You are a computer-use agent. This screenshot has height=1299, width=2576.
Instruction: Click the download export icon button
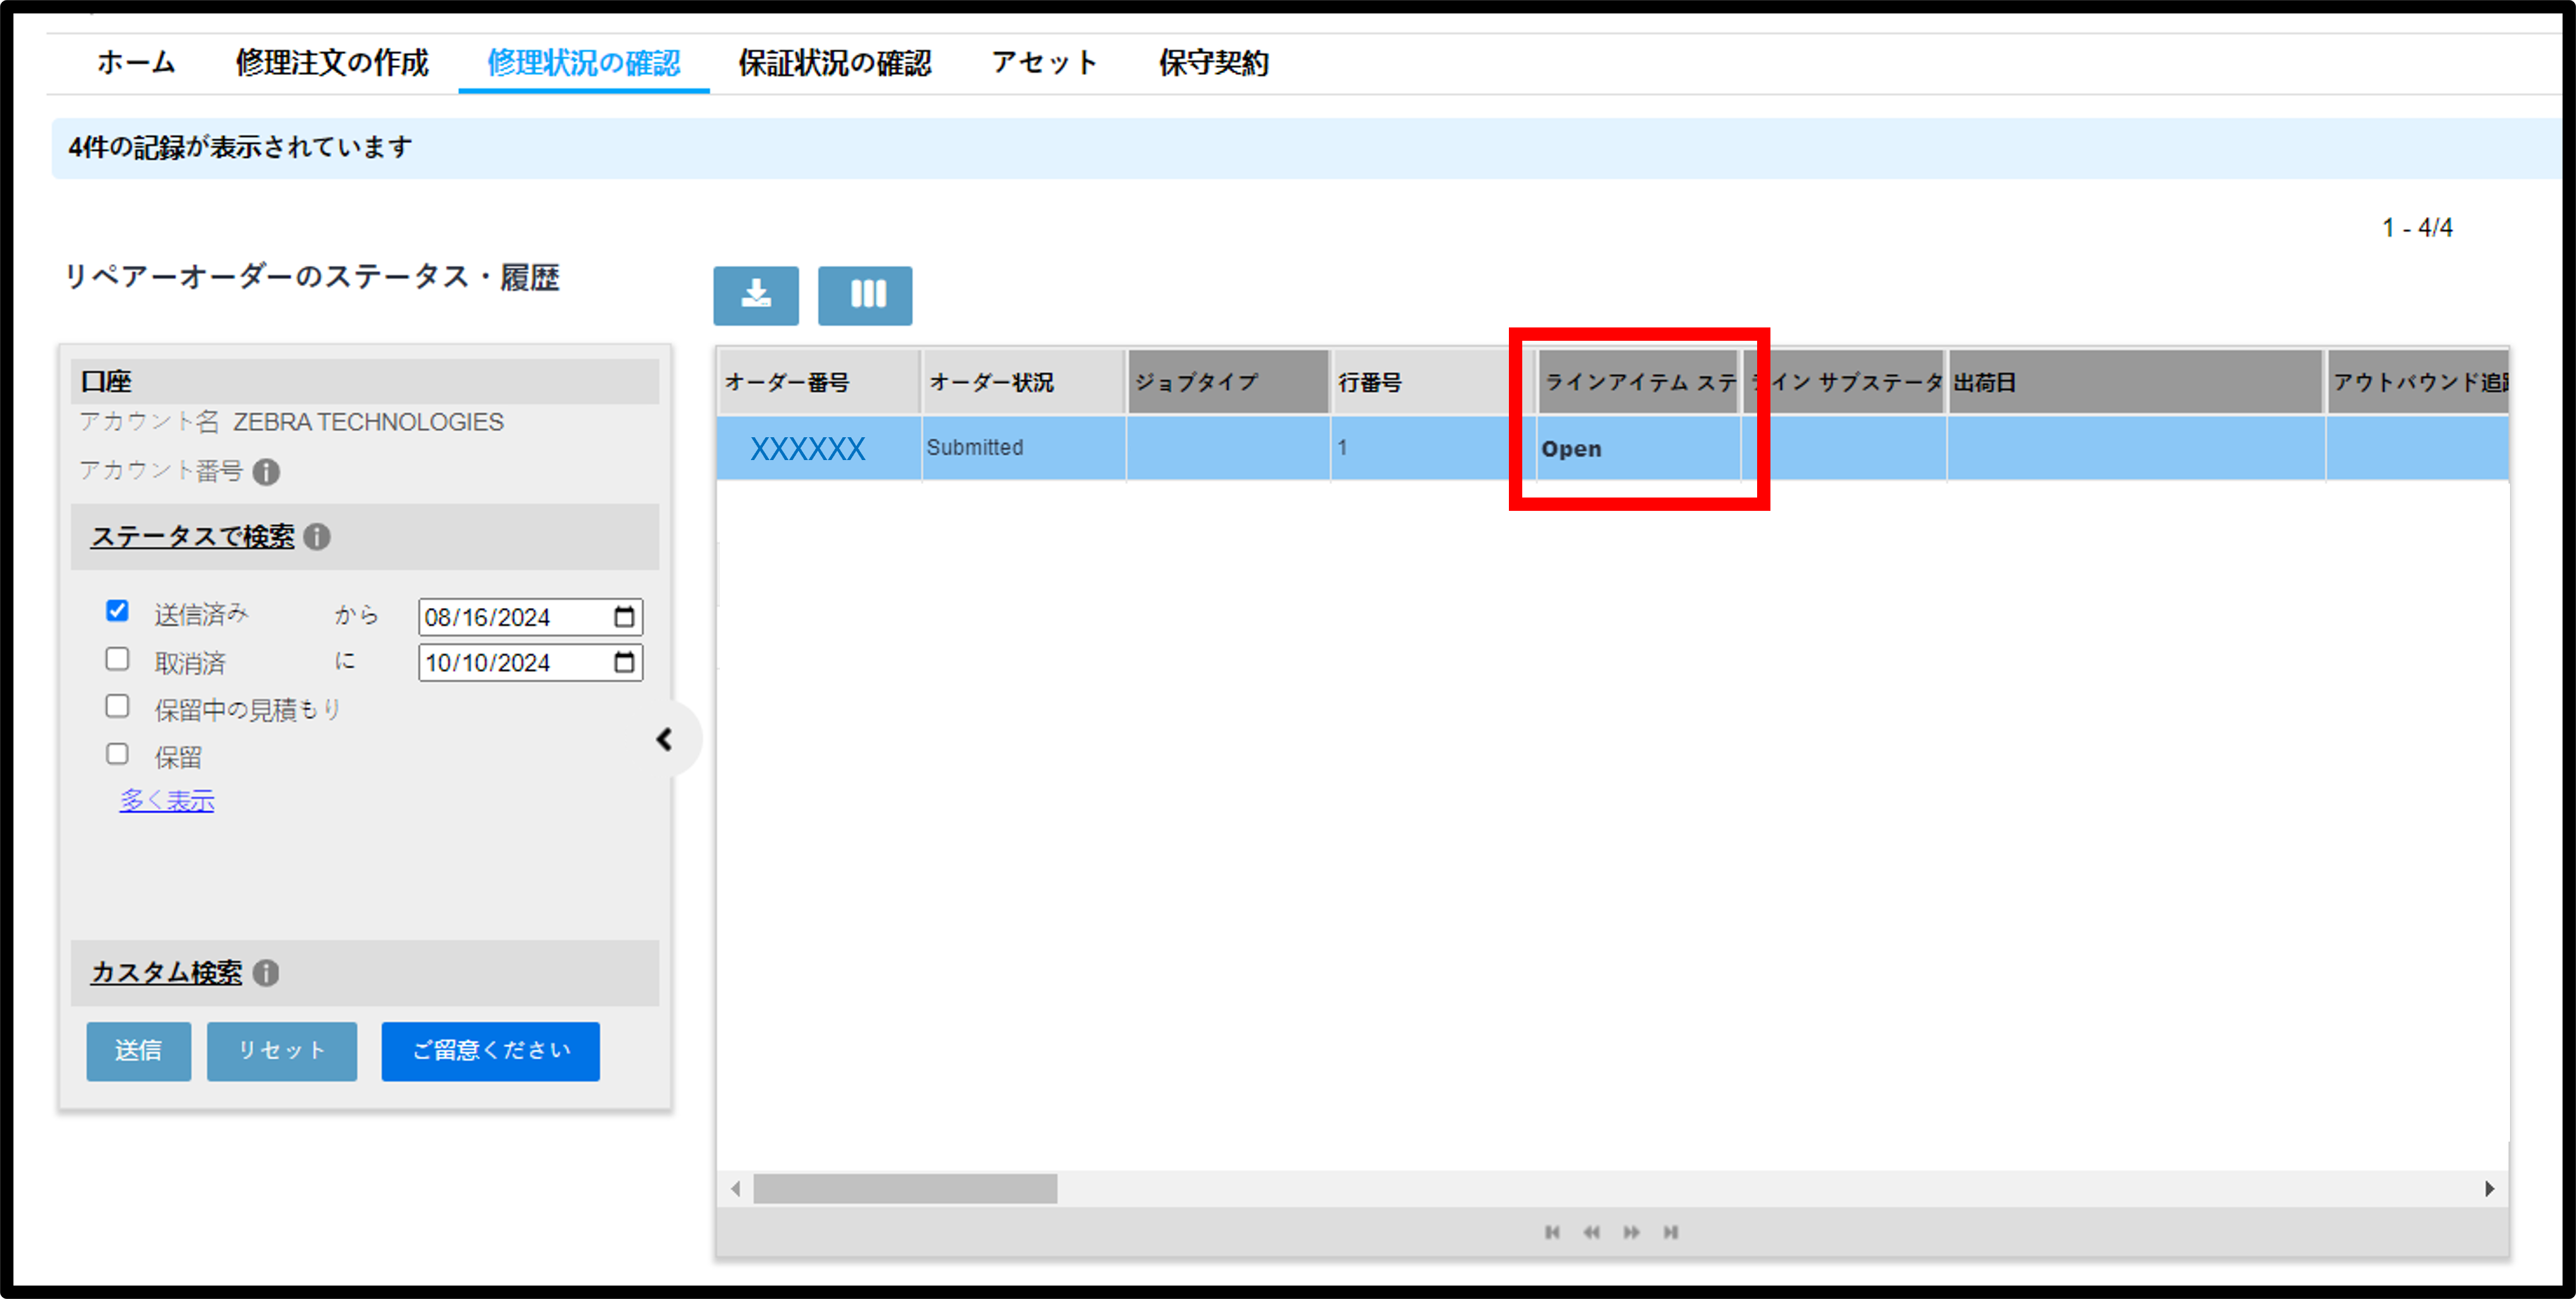pyautogui.click(x=756, y=295)
